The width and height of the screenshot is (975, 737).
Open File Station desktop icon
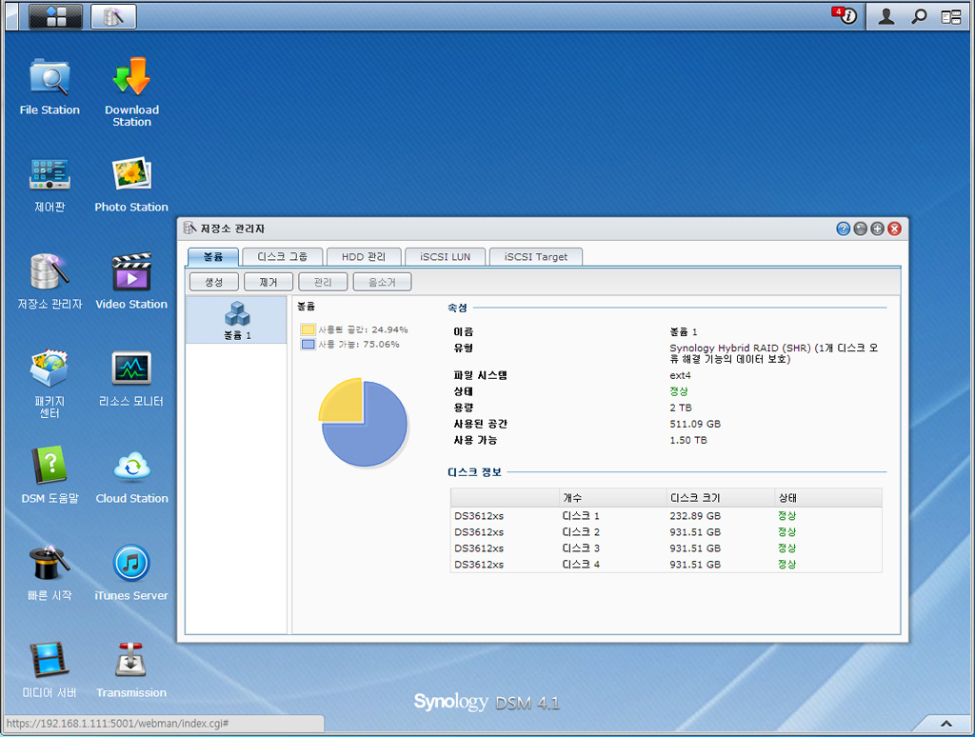point(50,87)
